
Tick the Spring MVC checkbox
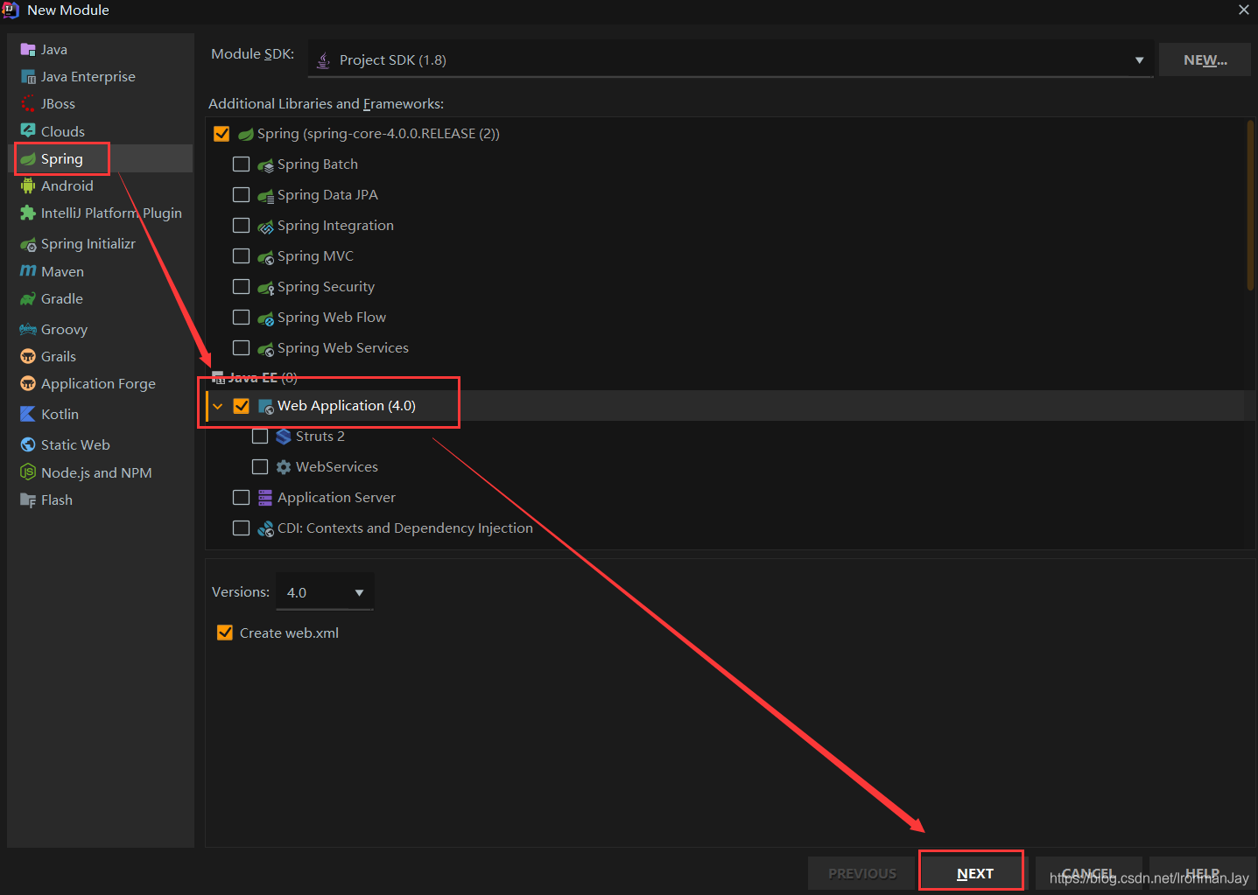coord(242,256)
